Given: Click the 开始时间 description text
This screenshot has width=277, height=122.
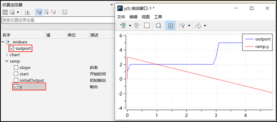Looking at the screenshot, I should pos(98,74).
